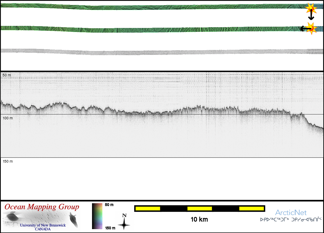
Task: Click the 50 m label beside color legend
Action: [x=109, y=205]
